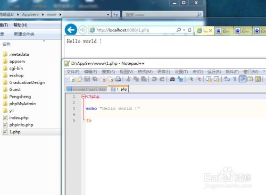Open 搜索(S) menu in Notepad++
The image size is (266, 195).
(109, 72)
